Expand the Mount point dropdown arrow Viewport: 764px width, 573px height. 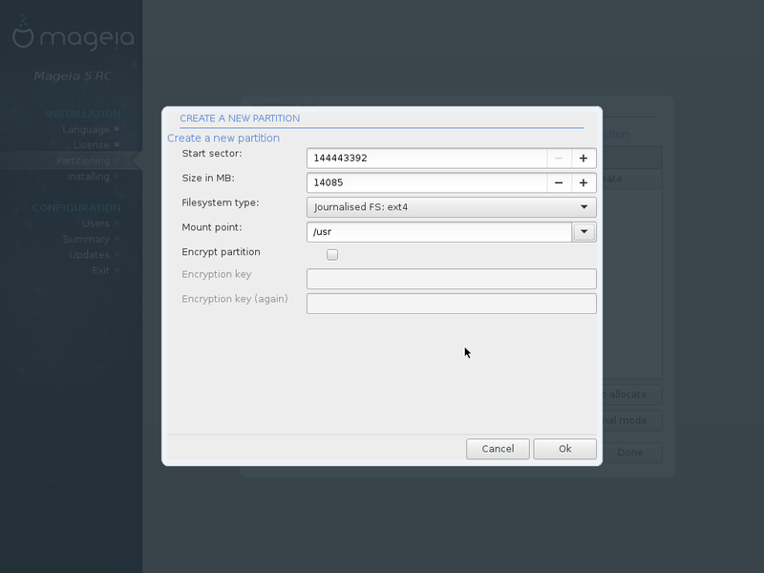[584, 232]
